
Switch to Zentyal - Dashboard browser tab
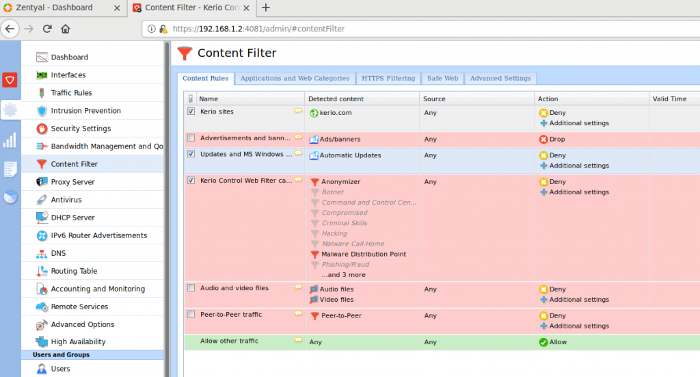(x=55, y=8)
